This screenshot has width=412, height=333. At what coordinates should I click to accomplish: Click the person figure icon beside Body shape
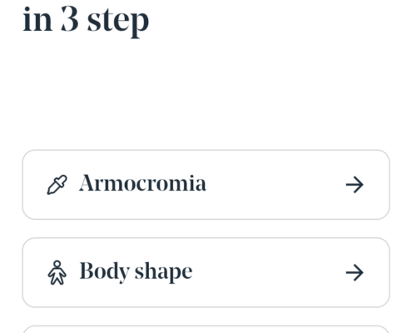(57, 272)
